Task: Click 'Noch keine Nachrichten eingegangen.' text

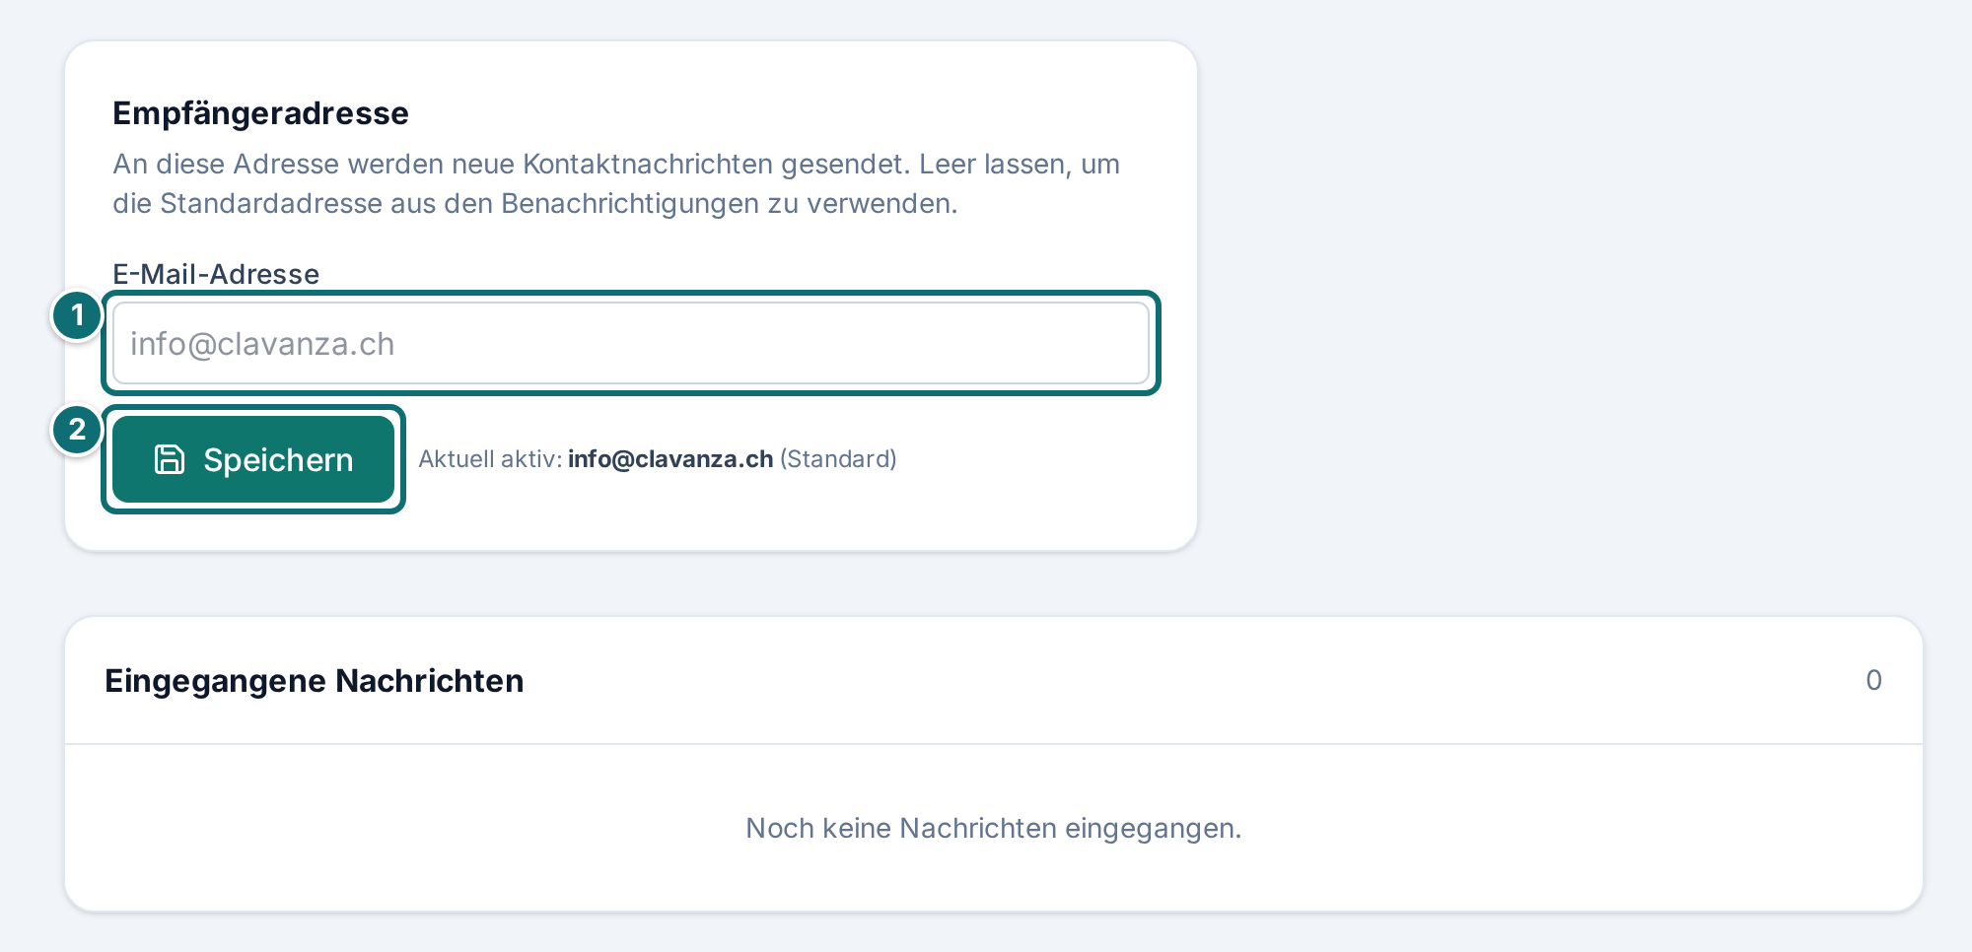Action: click(x=994, y=828)
